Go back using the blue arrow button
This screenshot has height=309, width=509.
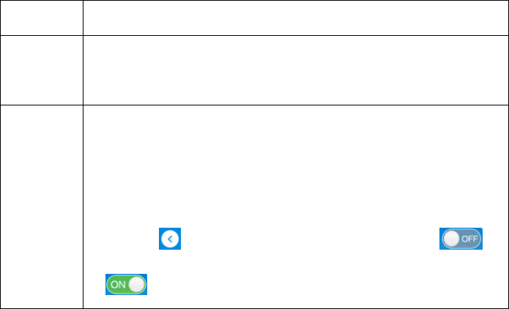point(170,239)
